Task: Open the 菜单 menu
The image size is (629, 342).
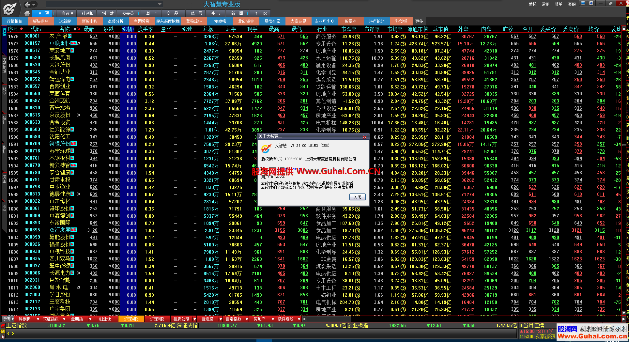Action: 559,4
